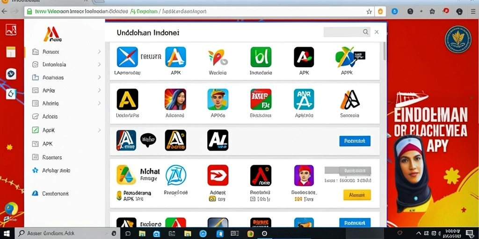This screenshot has height=239, width=479.
Task: Click the orange extension icon next to bookmark star
Action: 380,12
